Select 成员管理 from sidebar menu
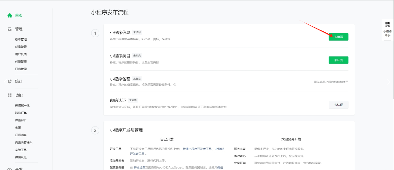 [21, 47]
